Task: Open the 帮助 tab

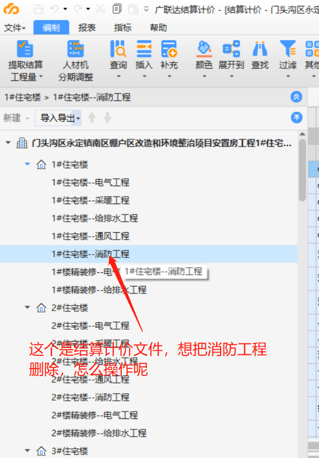Action: [158, 28]
